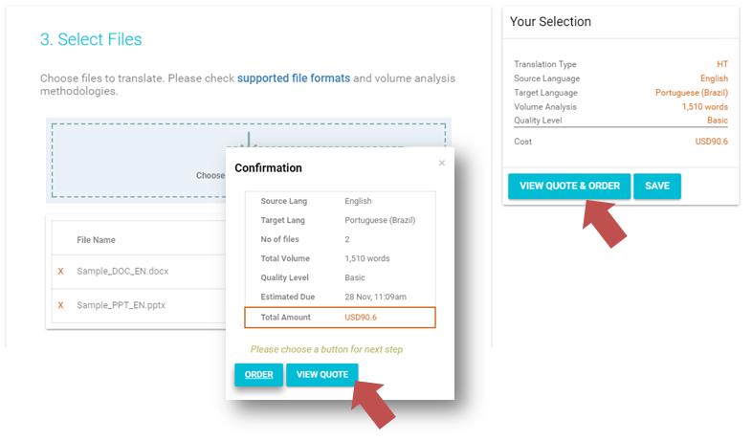Remove Sample_PPT_EN.pptx using its X icon
Screen dimensions: 752x441
pos(61,305)
